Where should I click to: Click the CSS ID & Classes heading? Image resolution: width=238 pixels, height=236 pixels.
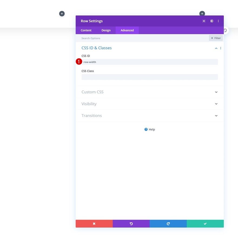[x=97, y=48]
